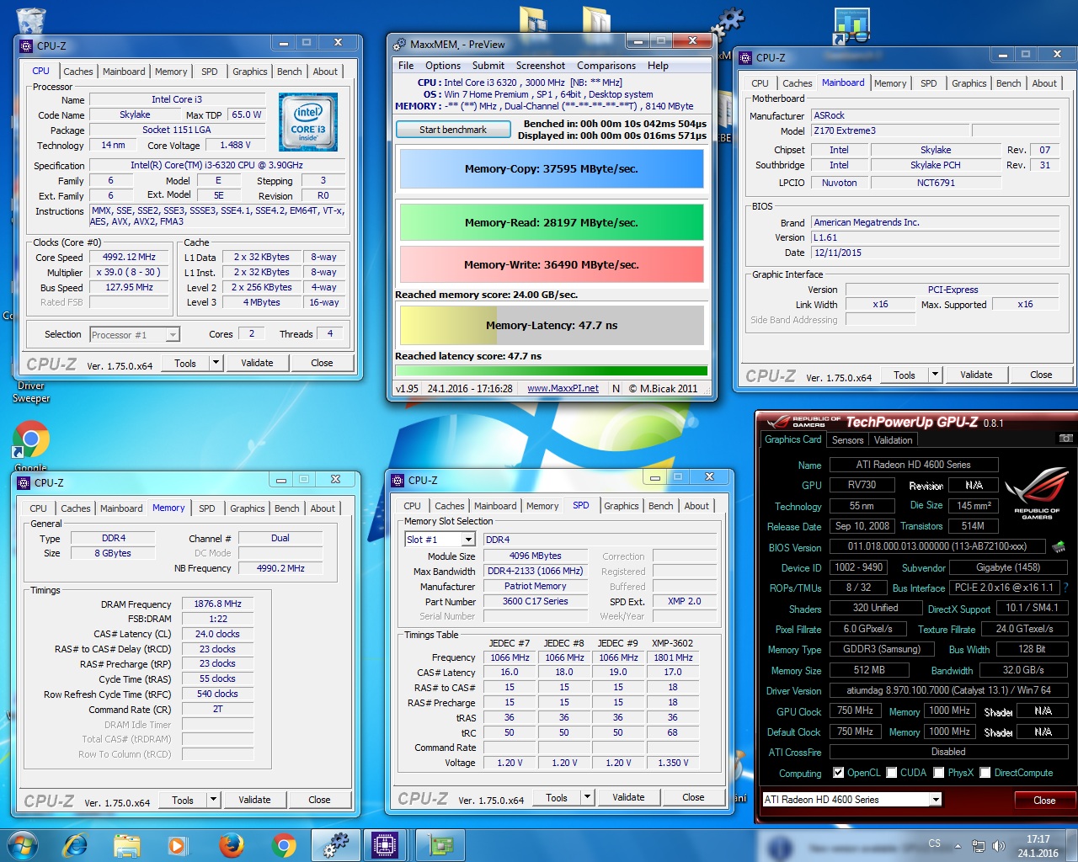Open the File menu in MaxxMEM
The height and width of the screenshot is (862, 1078).
click(406, 66)
